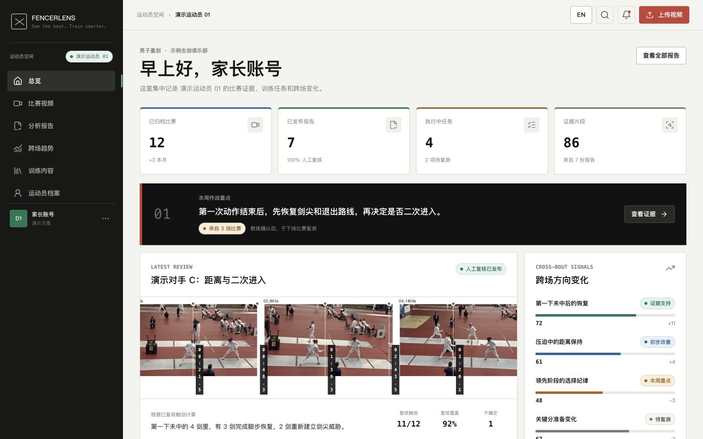The height and width of the screenshot is (439, 703).
Task: Select 比赛视频 in the sidebar
Action: 61,103
